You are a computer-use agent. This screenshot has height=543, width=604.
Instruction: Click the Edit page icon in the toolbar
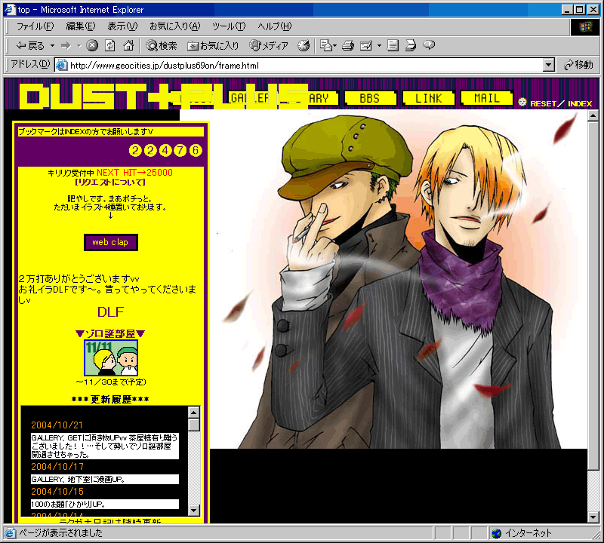(365, 46)
